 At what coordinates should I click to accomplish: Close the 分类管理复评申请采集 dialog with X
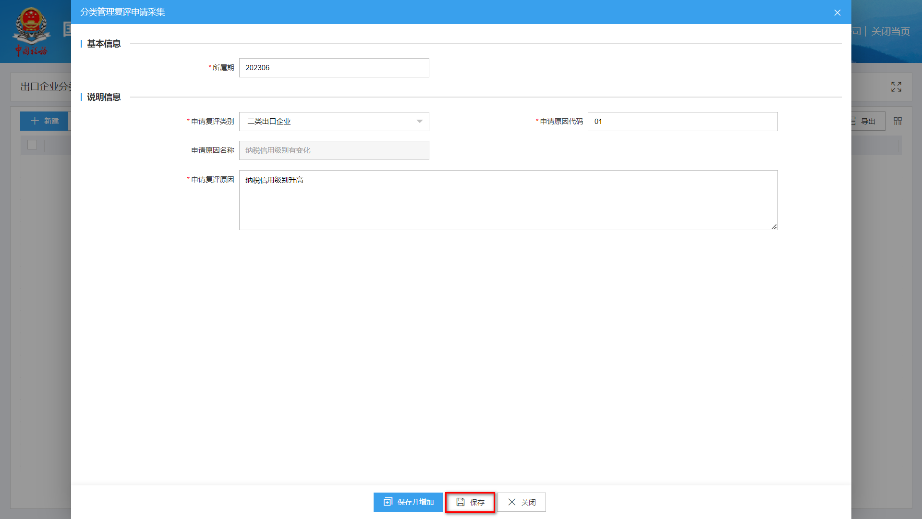pyautogui.click(x=837, y=12)
